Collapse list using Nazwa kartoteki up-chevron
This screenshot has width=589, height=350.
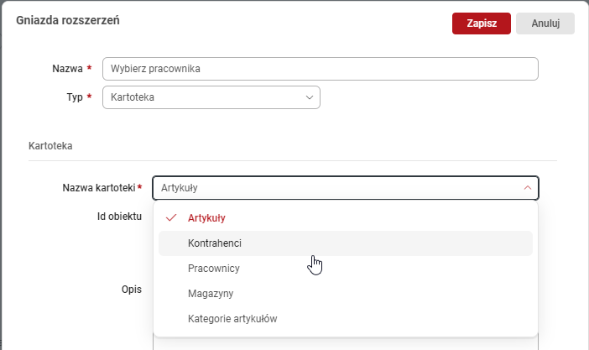coord(527,188)
